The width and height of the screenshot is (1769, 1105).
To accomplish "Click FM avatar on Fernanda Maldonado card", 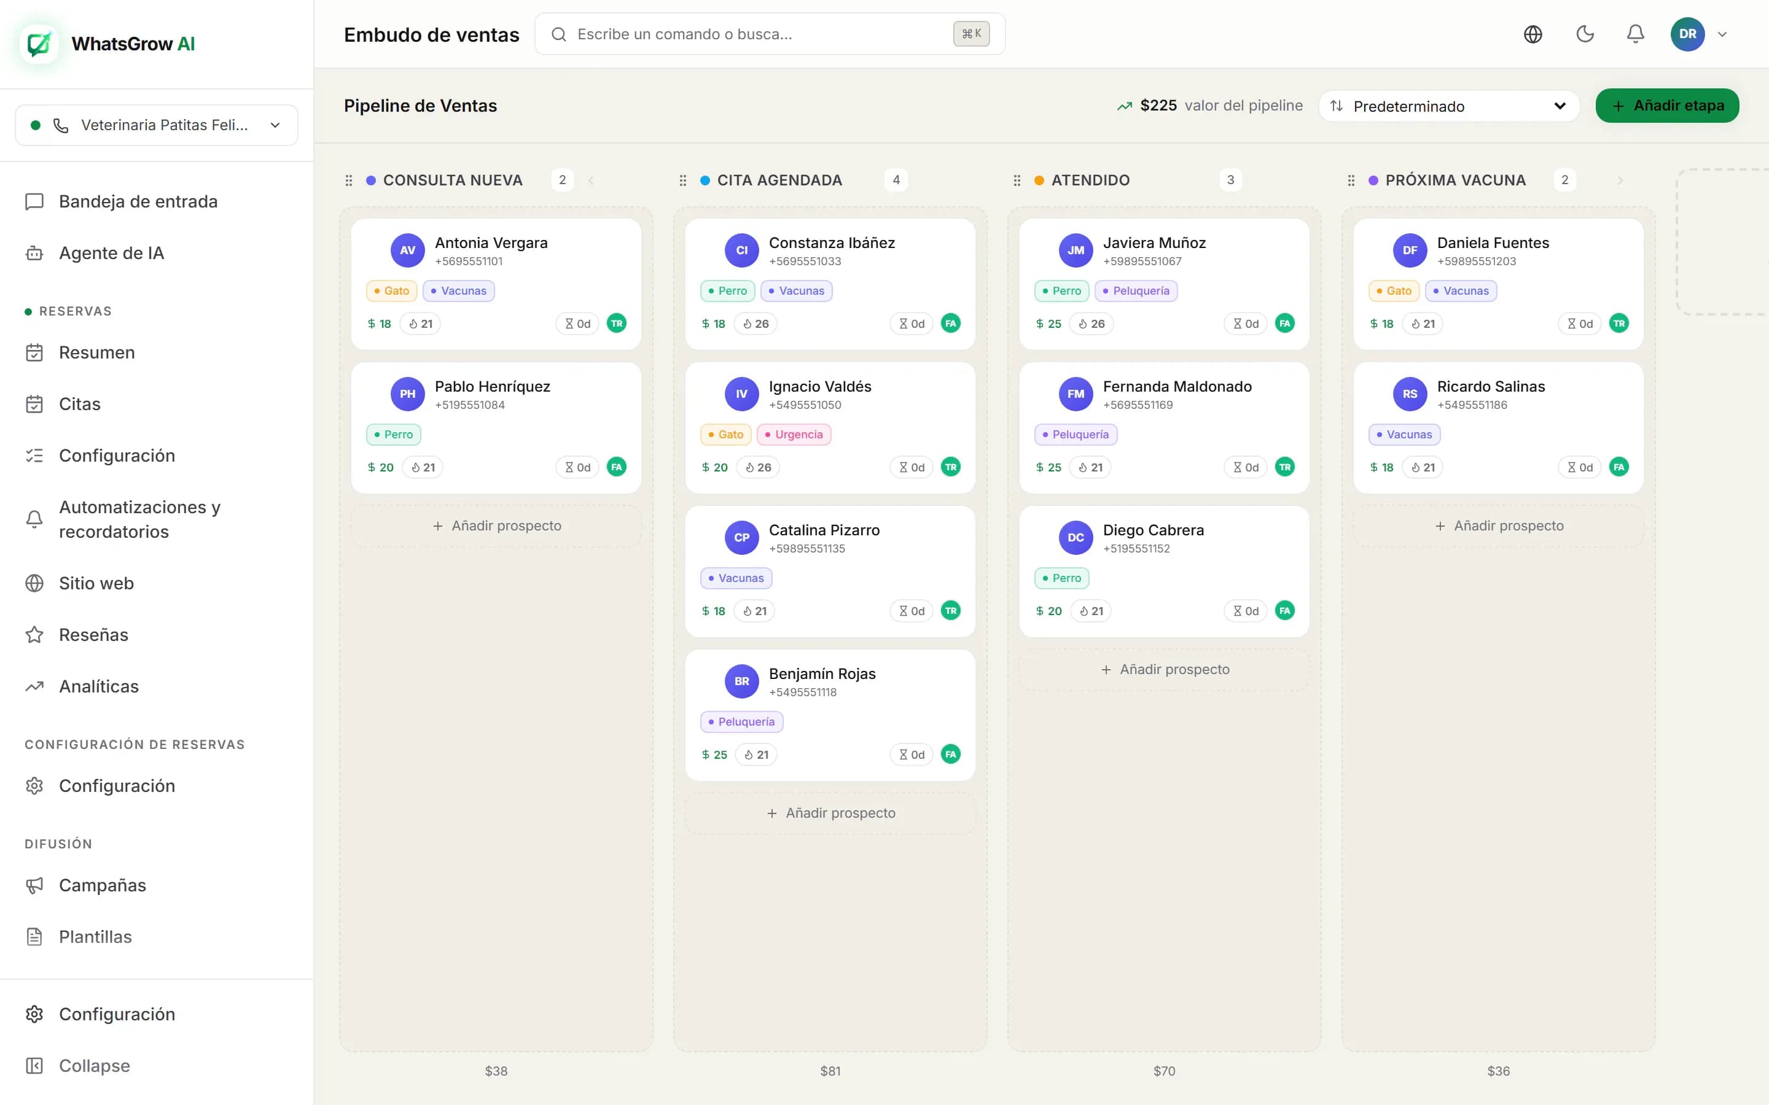I will pos(1076,394).
